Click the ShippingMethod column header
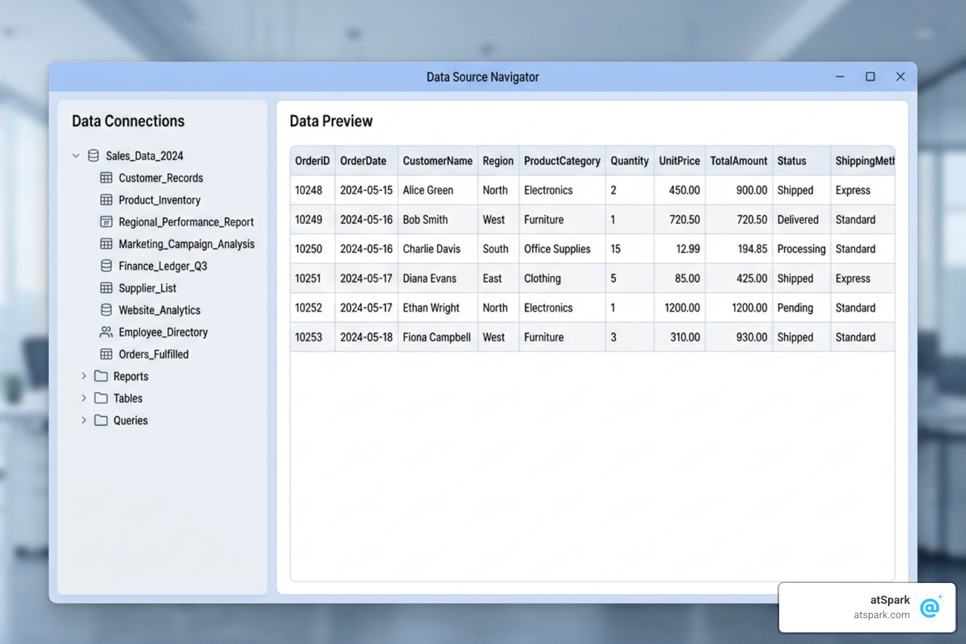966x644 pixels. tap(863, 161)
